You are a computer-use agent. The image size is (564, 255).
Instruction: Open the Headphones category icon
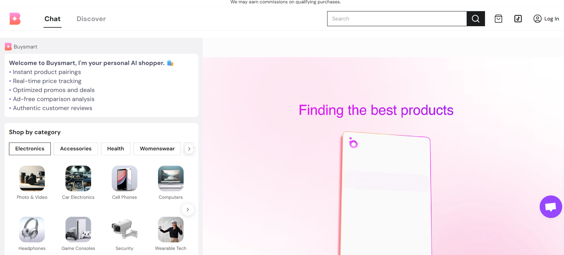pos(32,230)
